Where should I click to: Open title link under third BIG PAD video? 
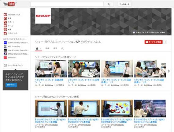pyautogui.click(x=117, y=121)
